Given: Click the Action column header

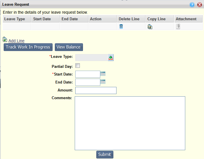Looking at the screenshot, I should [x=103, y=19].
